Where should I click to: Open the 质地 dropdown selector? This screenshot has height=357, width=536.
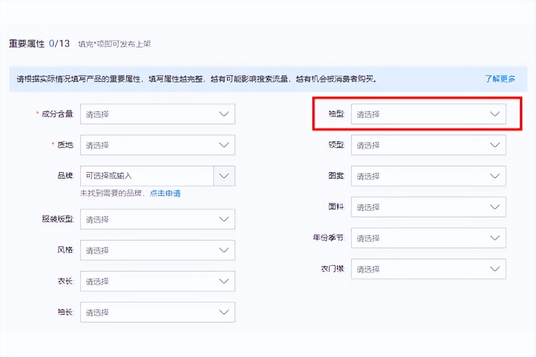coord(157,145)
